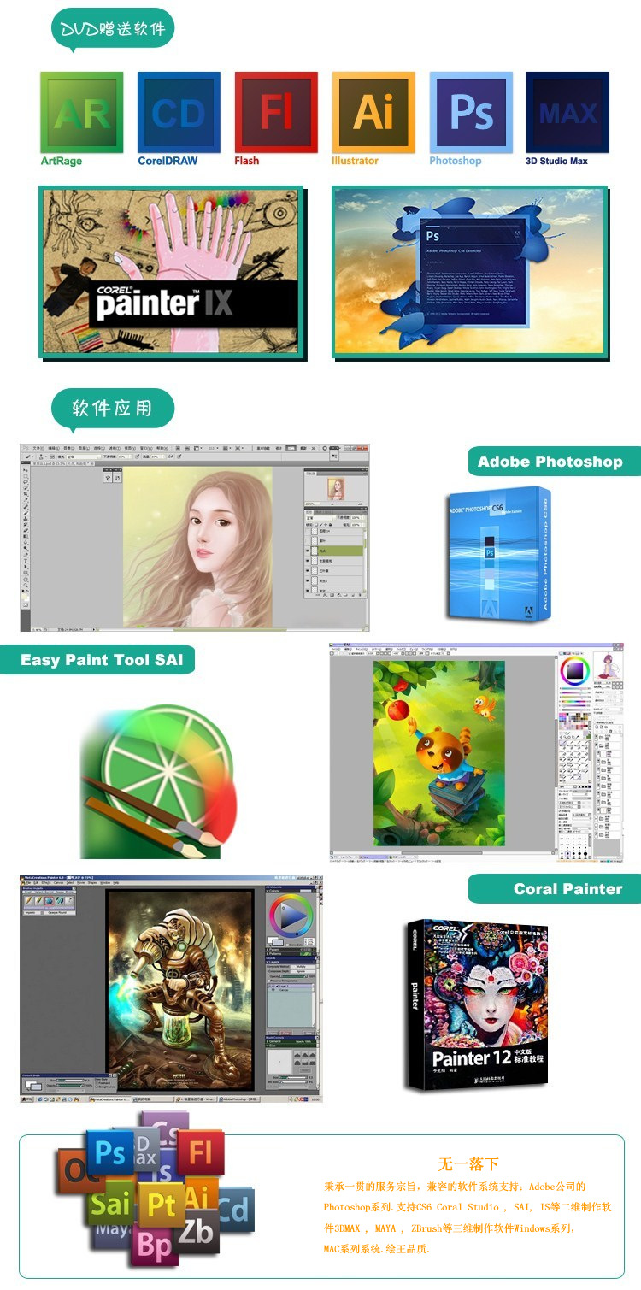Click the SAI color wheel
The image size is (641, 1290).
(x=575, y=671)
